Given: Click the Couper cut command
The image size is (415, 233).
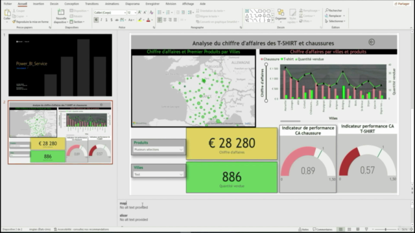Looking at the screenshot, I should (x=19, y=11).
